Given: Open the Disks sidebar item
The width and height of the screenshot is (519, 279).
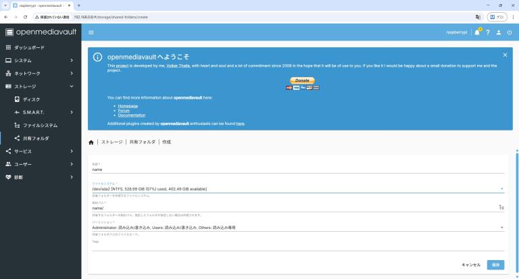Looking at the screenshot, I should 41,99.
